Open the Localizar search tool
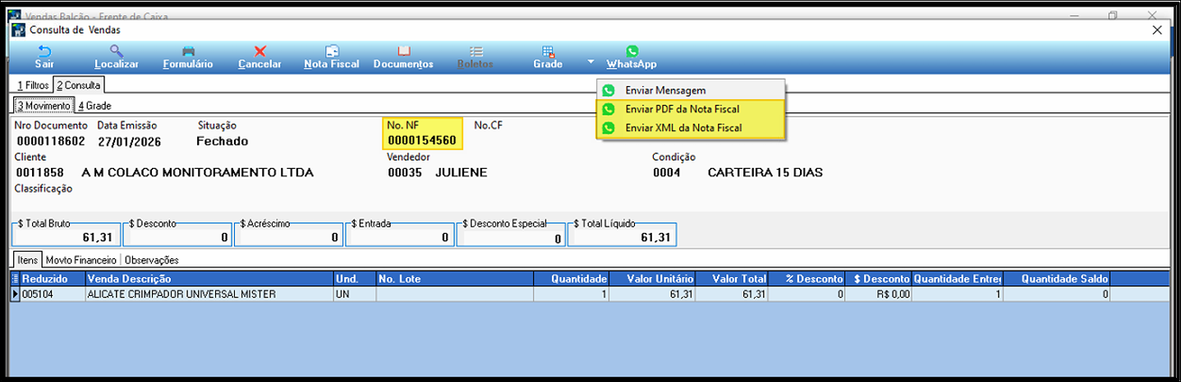 tap(116, 57)
